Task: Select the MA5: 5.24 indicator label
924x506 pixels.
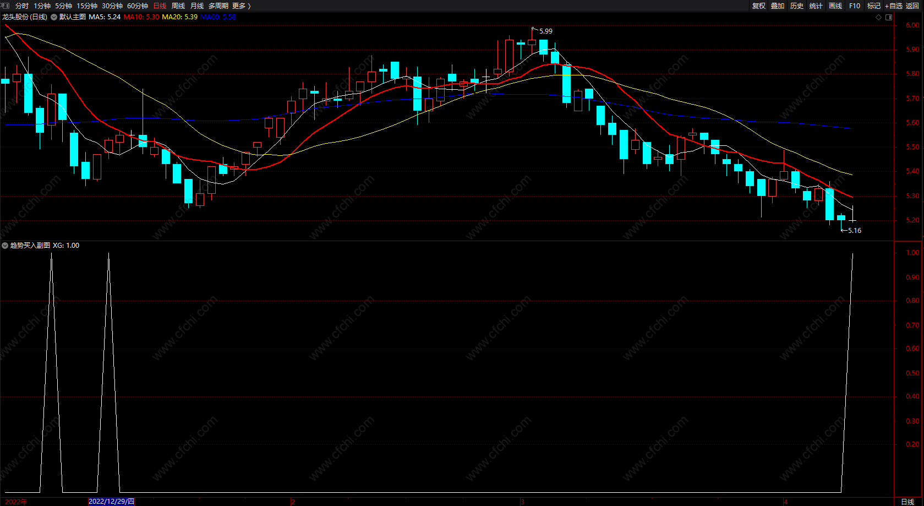Action: [x=105, y=17]
